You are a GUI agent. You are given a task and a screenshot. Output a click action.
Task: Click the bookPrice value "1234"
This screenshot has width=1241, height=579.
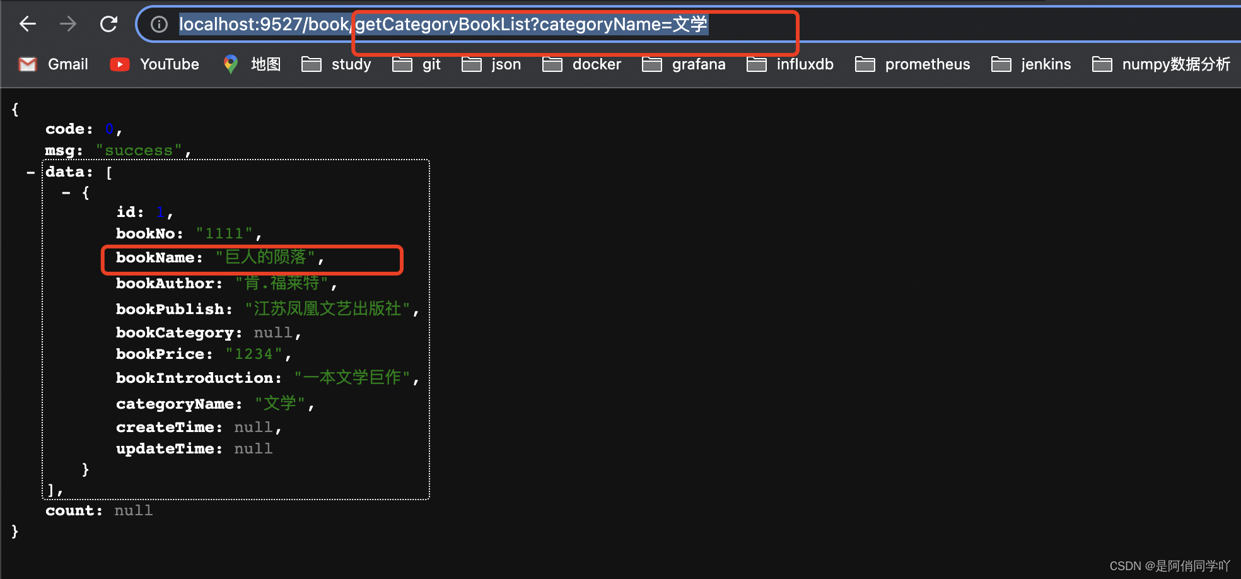[253, 354]
